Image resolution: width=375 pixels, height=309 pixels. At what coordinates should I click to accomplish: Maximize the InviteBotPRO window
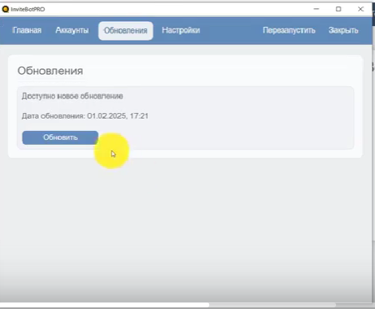pos(338,9)
